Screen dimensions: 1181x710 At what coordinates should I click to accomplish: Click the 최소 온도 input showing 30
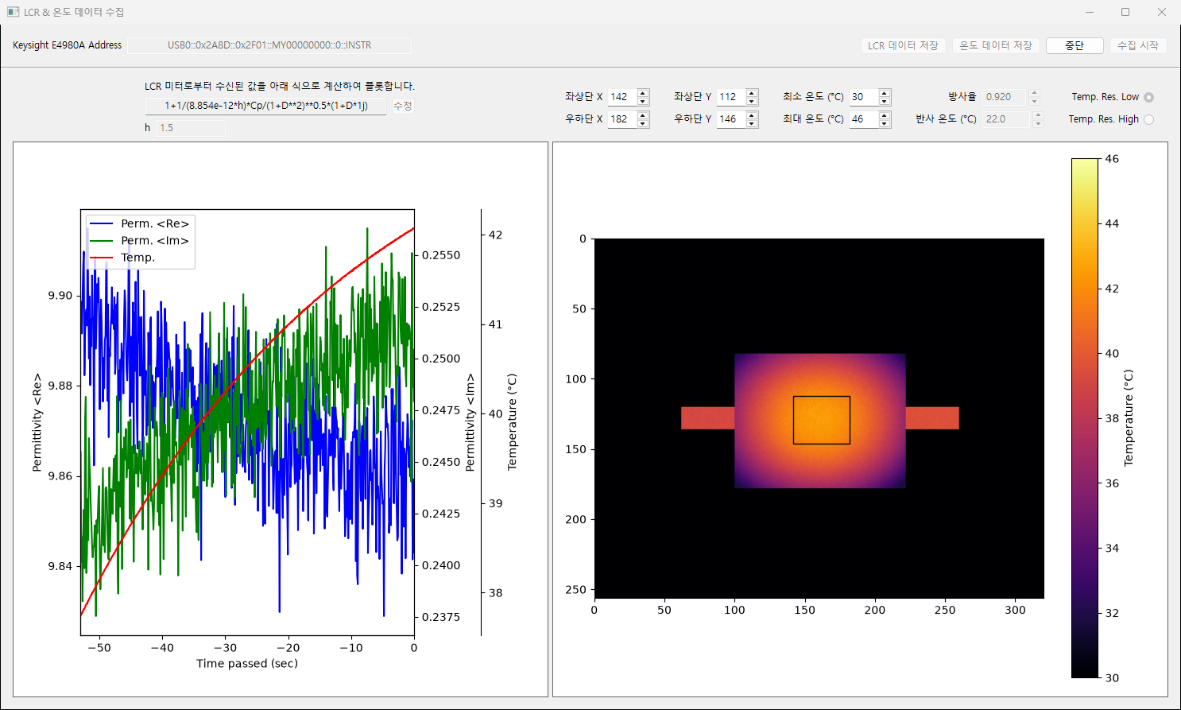[x=864, y=97]
